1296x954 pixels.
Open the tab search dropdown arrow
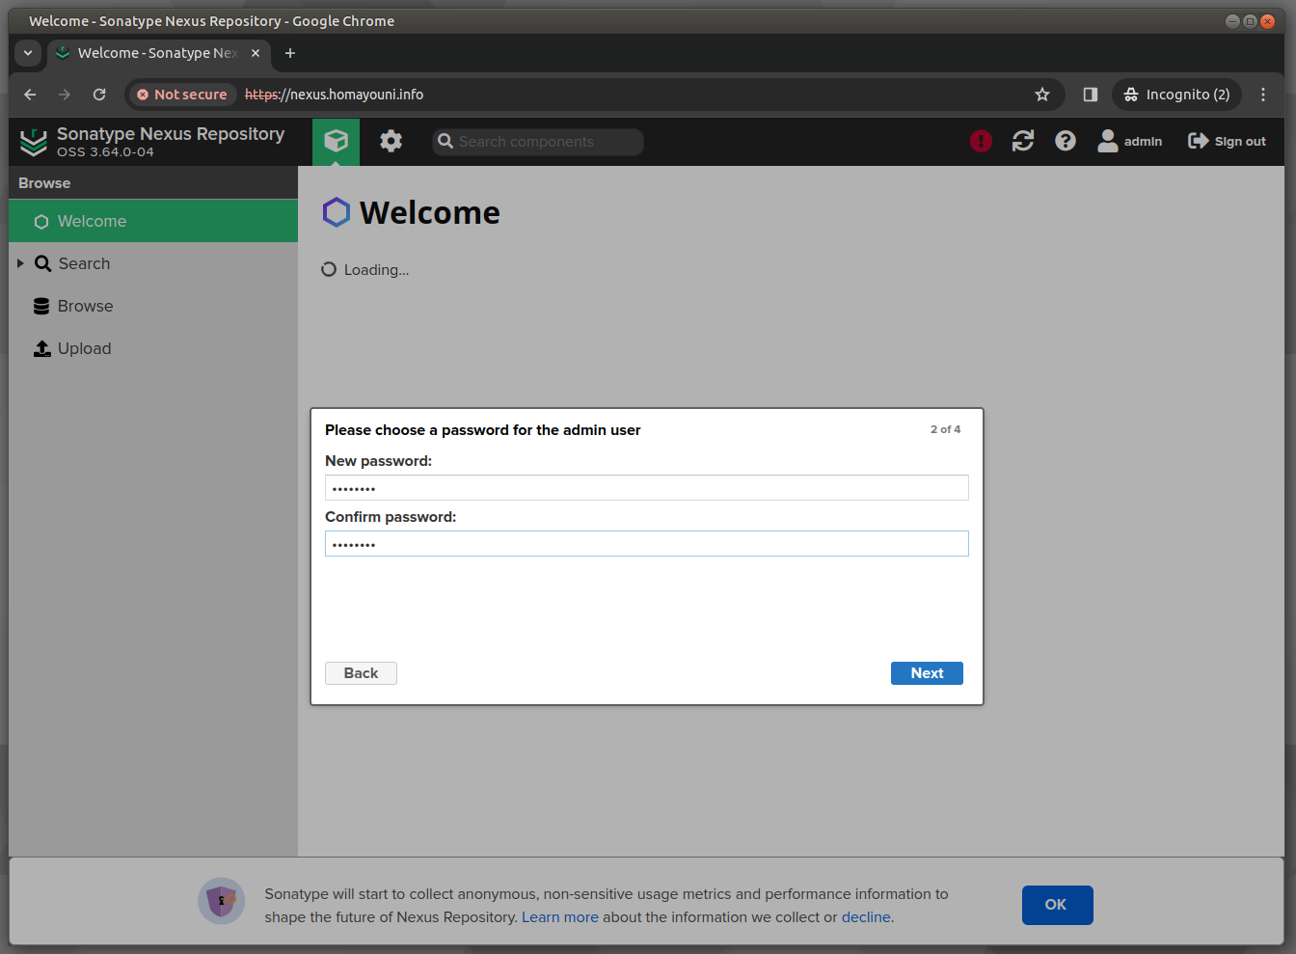tap(28, 53)
